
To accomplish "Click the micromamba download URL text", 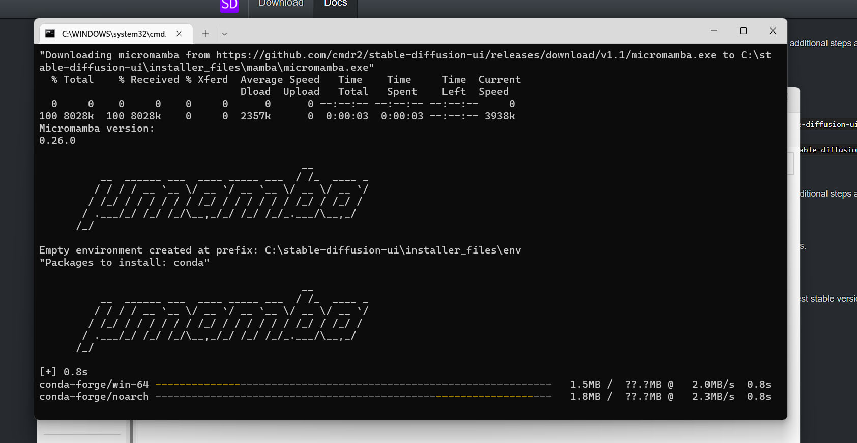I will [466, 55].
